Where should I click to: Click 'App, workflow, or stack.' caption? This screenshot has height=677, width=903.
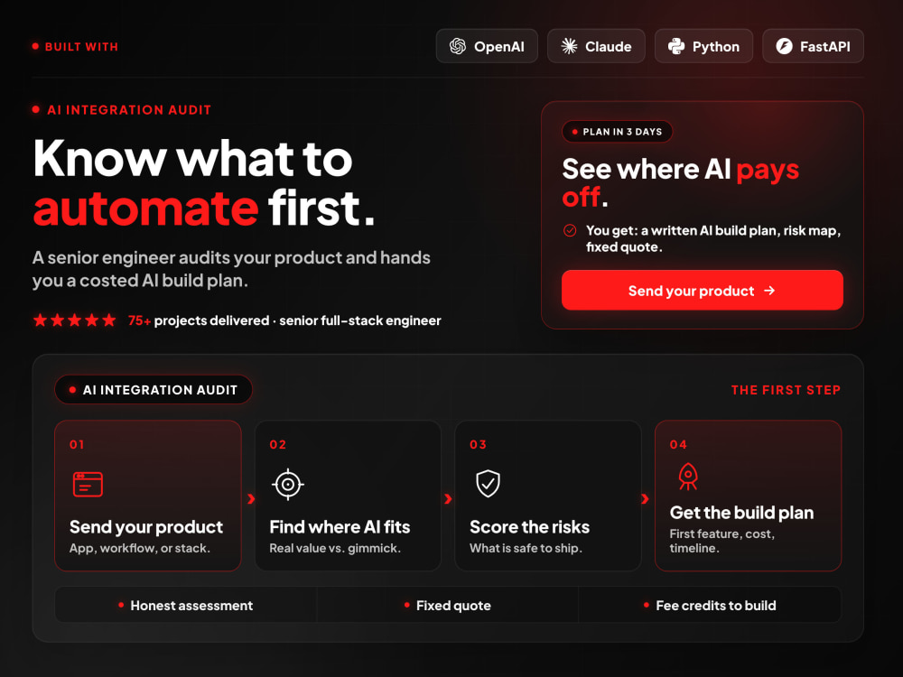[x=140, y=548]
